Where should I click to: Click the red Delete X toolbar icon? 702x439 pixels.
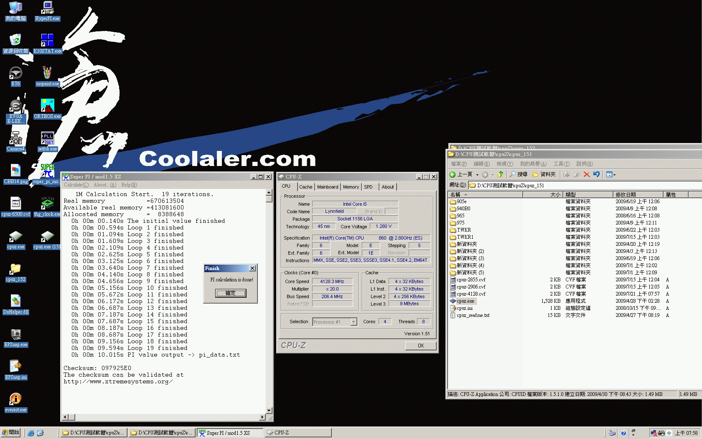click(x=587, y=174)
